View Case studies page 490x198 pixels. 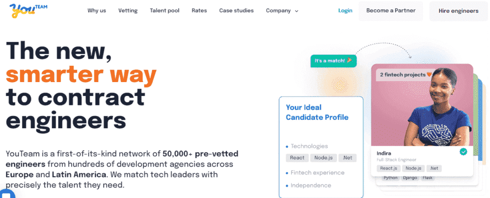236,10
